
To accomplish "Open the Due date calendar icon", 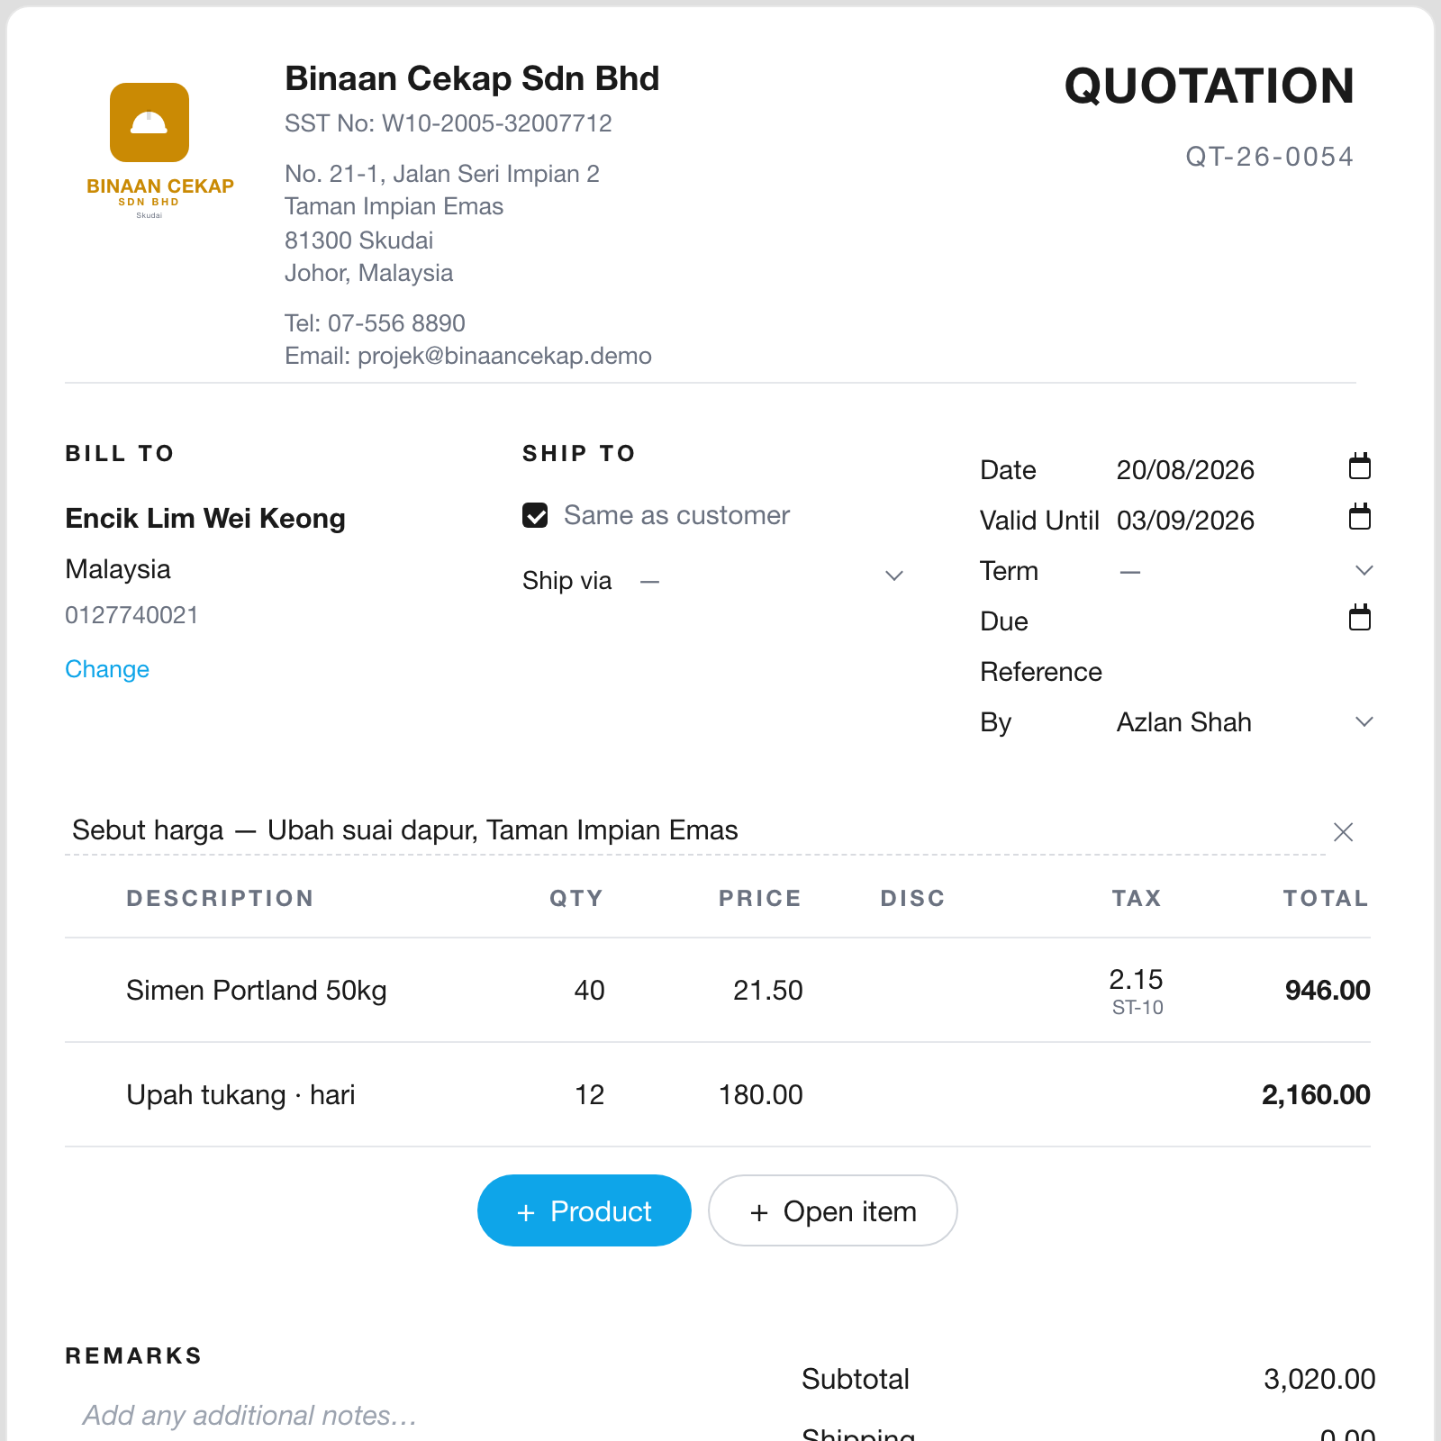I will coord(1359,619).
